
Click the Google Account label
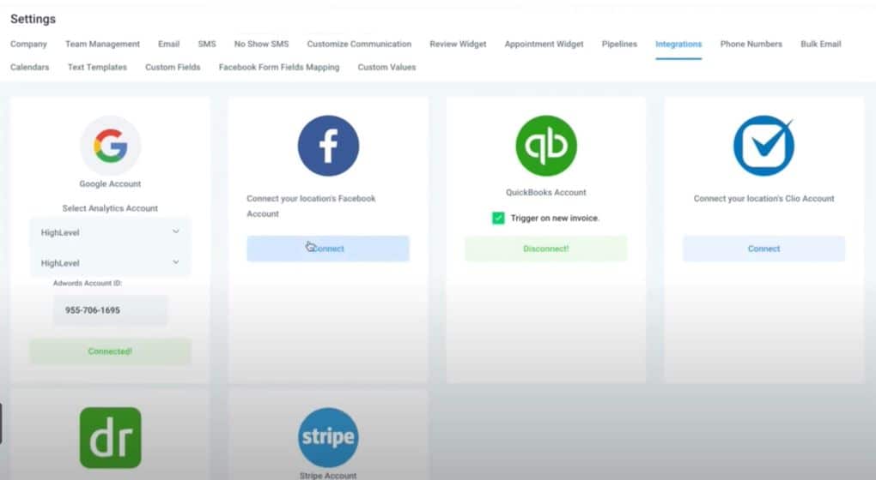tap(110, 183)
